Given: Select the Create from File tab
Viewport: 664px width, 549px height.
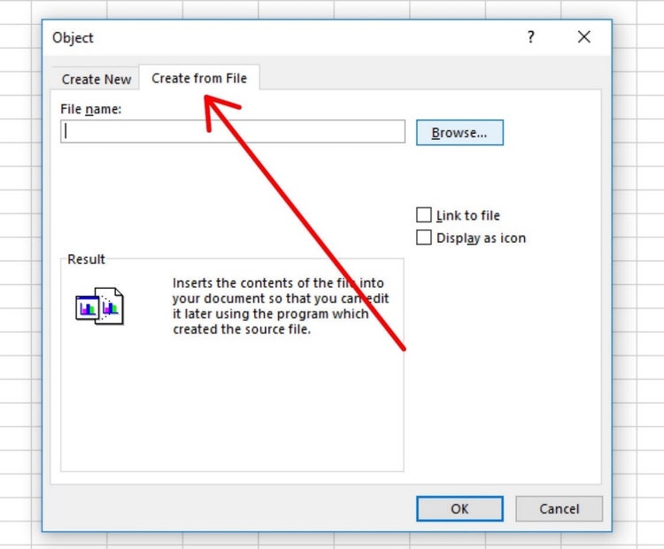Looking at the screenshot, I should [199, 78].
